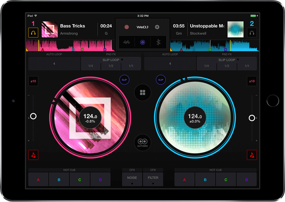Switch to the waveform view tab
285x202 pixels.
[x=127, y=42]
